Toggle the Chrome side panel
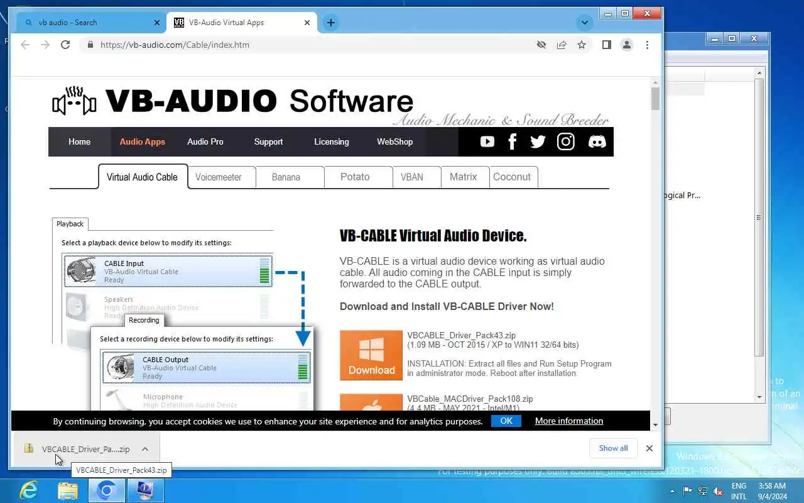This screenshot has width=804, height=503. pos(606,45)
